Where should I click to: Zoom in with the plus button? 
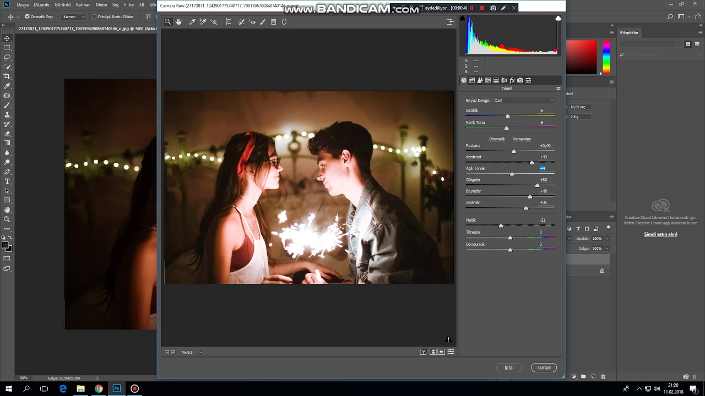[173, 352]
